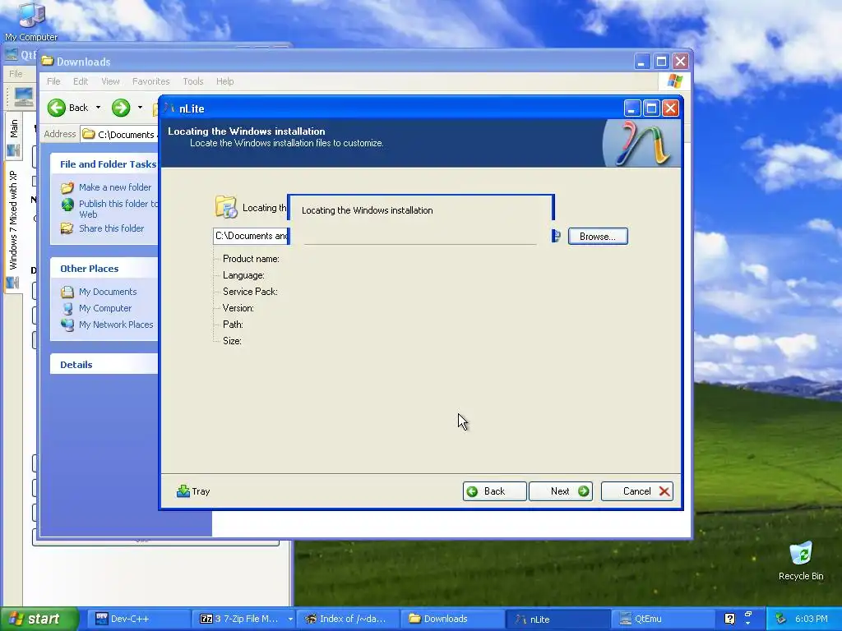Open File menu in QtEmu window

coord(16,74)
